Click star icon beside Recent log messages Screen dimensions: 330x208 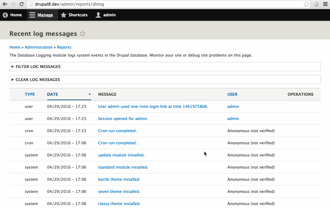click(83, 34)
